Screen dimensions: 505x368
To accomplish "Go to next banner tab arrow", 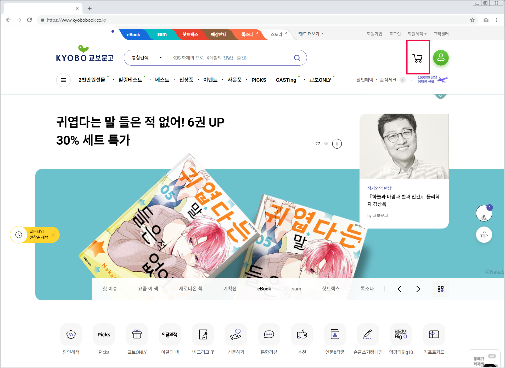I will (418, 289).
